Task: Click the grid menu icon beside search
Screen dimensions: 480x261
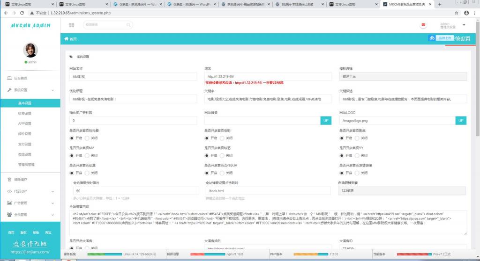Action: click(71, 24)
